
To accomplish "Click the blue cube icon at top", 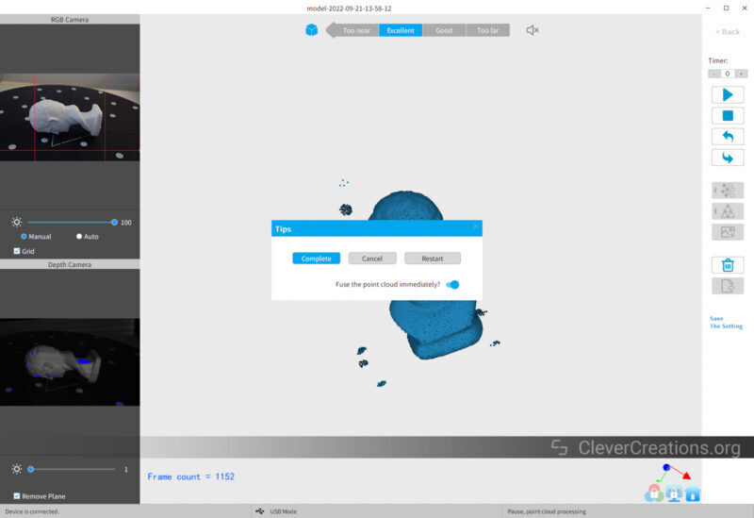I will click(x=311, y=30).
